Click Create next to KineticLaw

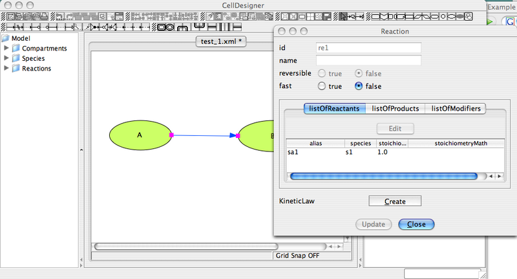click(x=395, y=201)
